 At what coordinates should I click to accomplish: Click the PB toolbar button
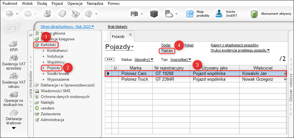[x=134, y=14]
